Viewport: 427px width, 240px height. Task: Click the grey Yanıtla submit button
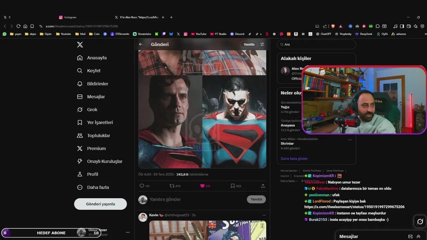pos(256,199)
